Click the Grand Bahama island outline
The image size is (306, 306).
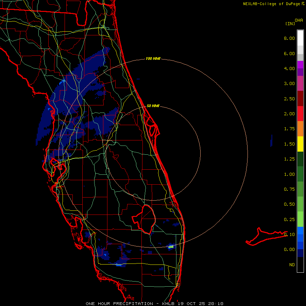[x=266, y=236]
